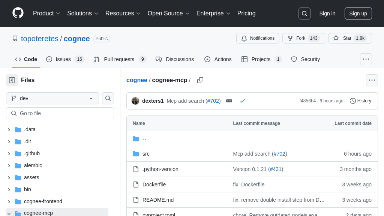384x216 pixels.
Task: Click the Go to file field
Action: pos(60,113)
